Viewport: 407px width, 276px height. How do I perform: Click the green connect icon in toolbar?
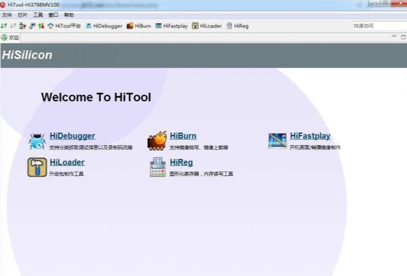[x=4, y=26]
